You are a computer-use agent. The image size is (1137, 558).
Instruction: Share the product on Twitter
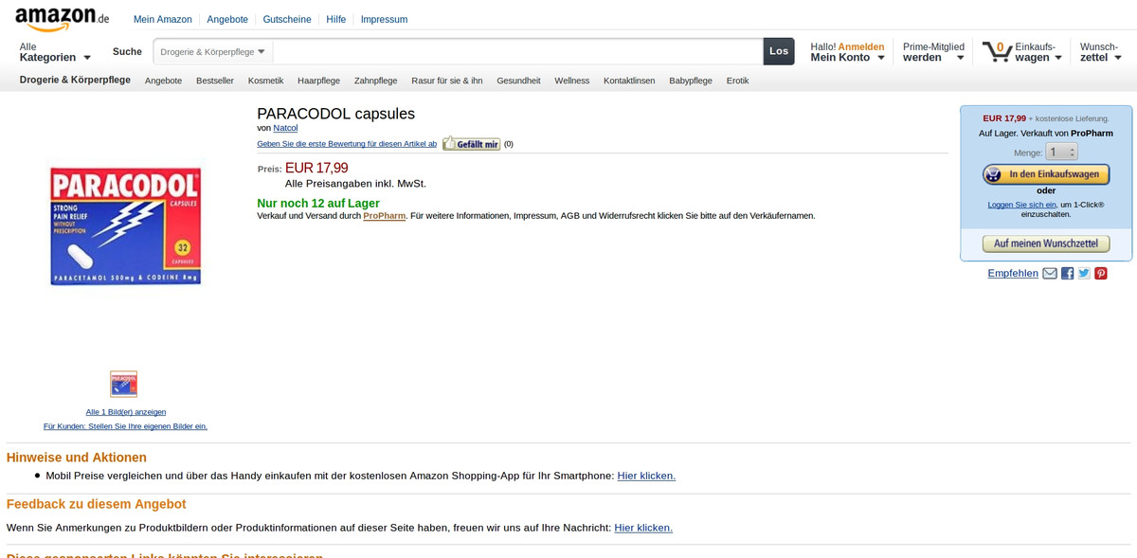click(x=1084, y=273)
